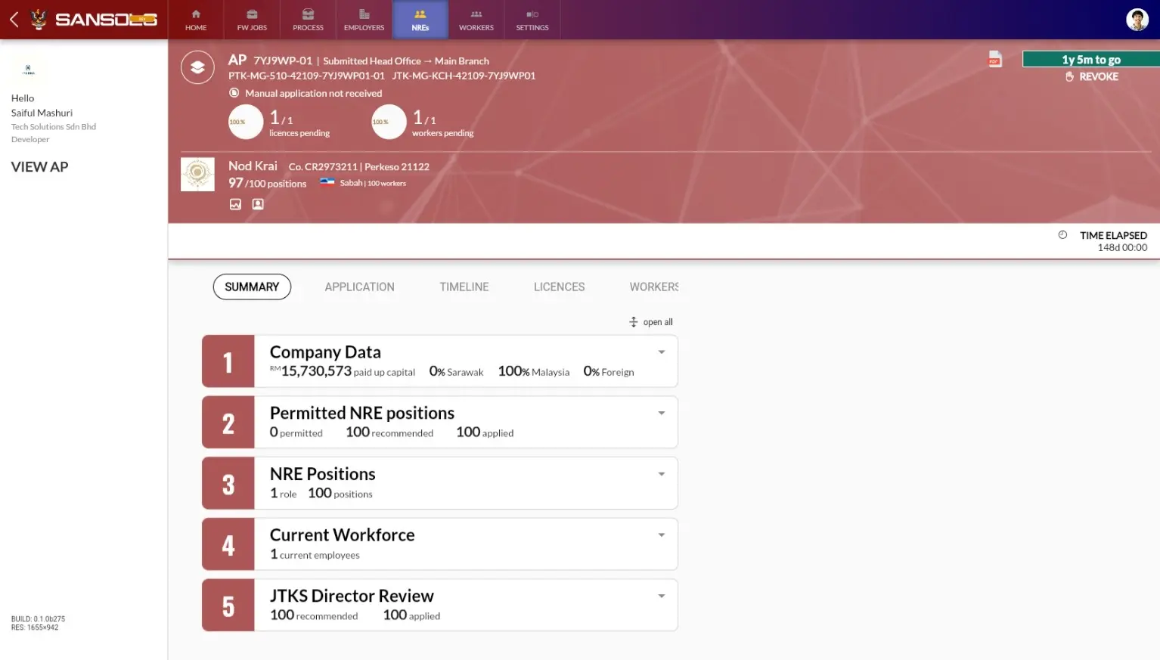Select the Summary tab

[x=252, y=287]
